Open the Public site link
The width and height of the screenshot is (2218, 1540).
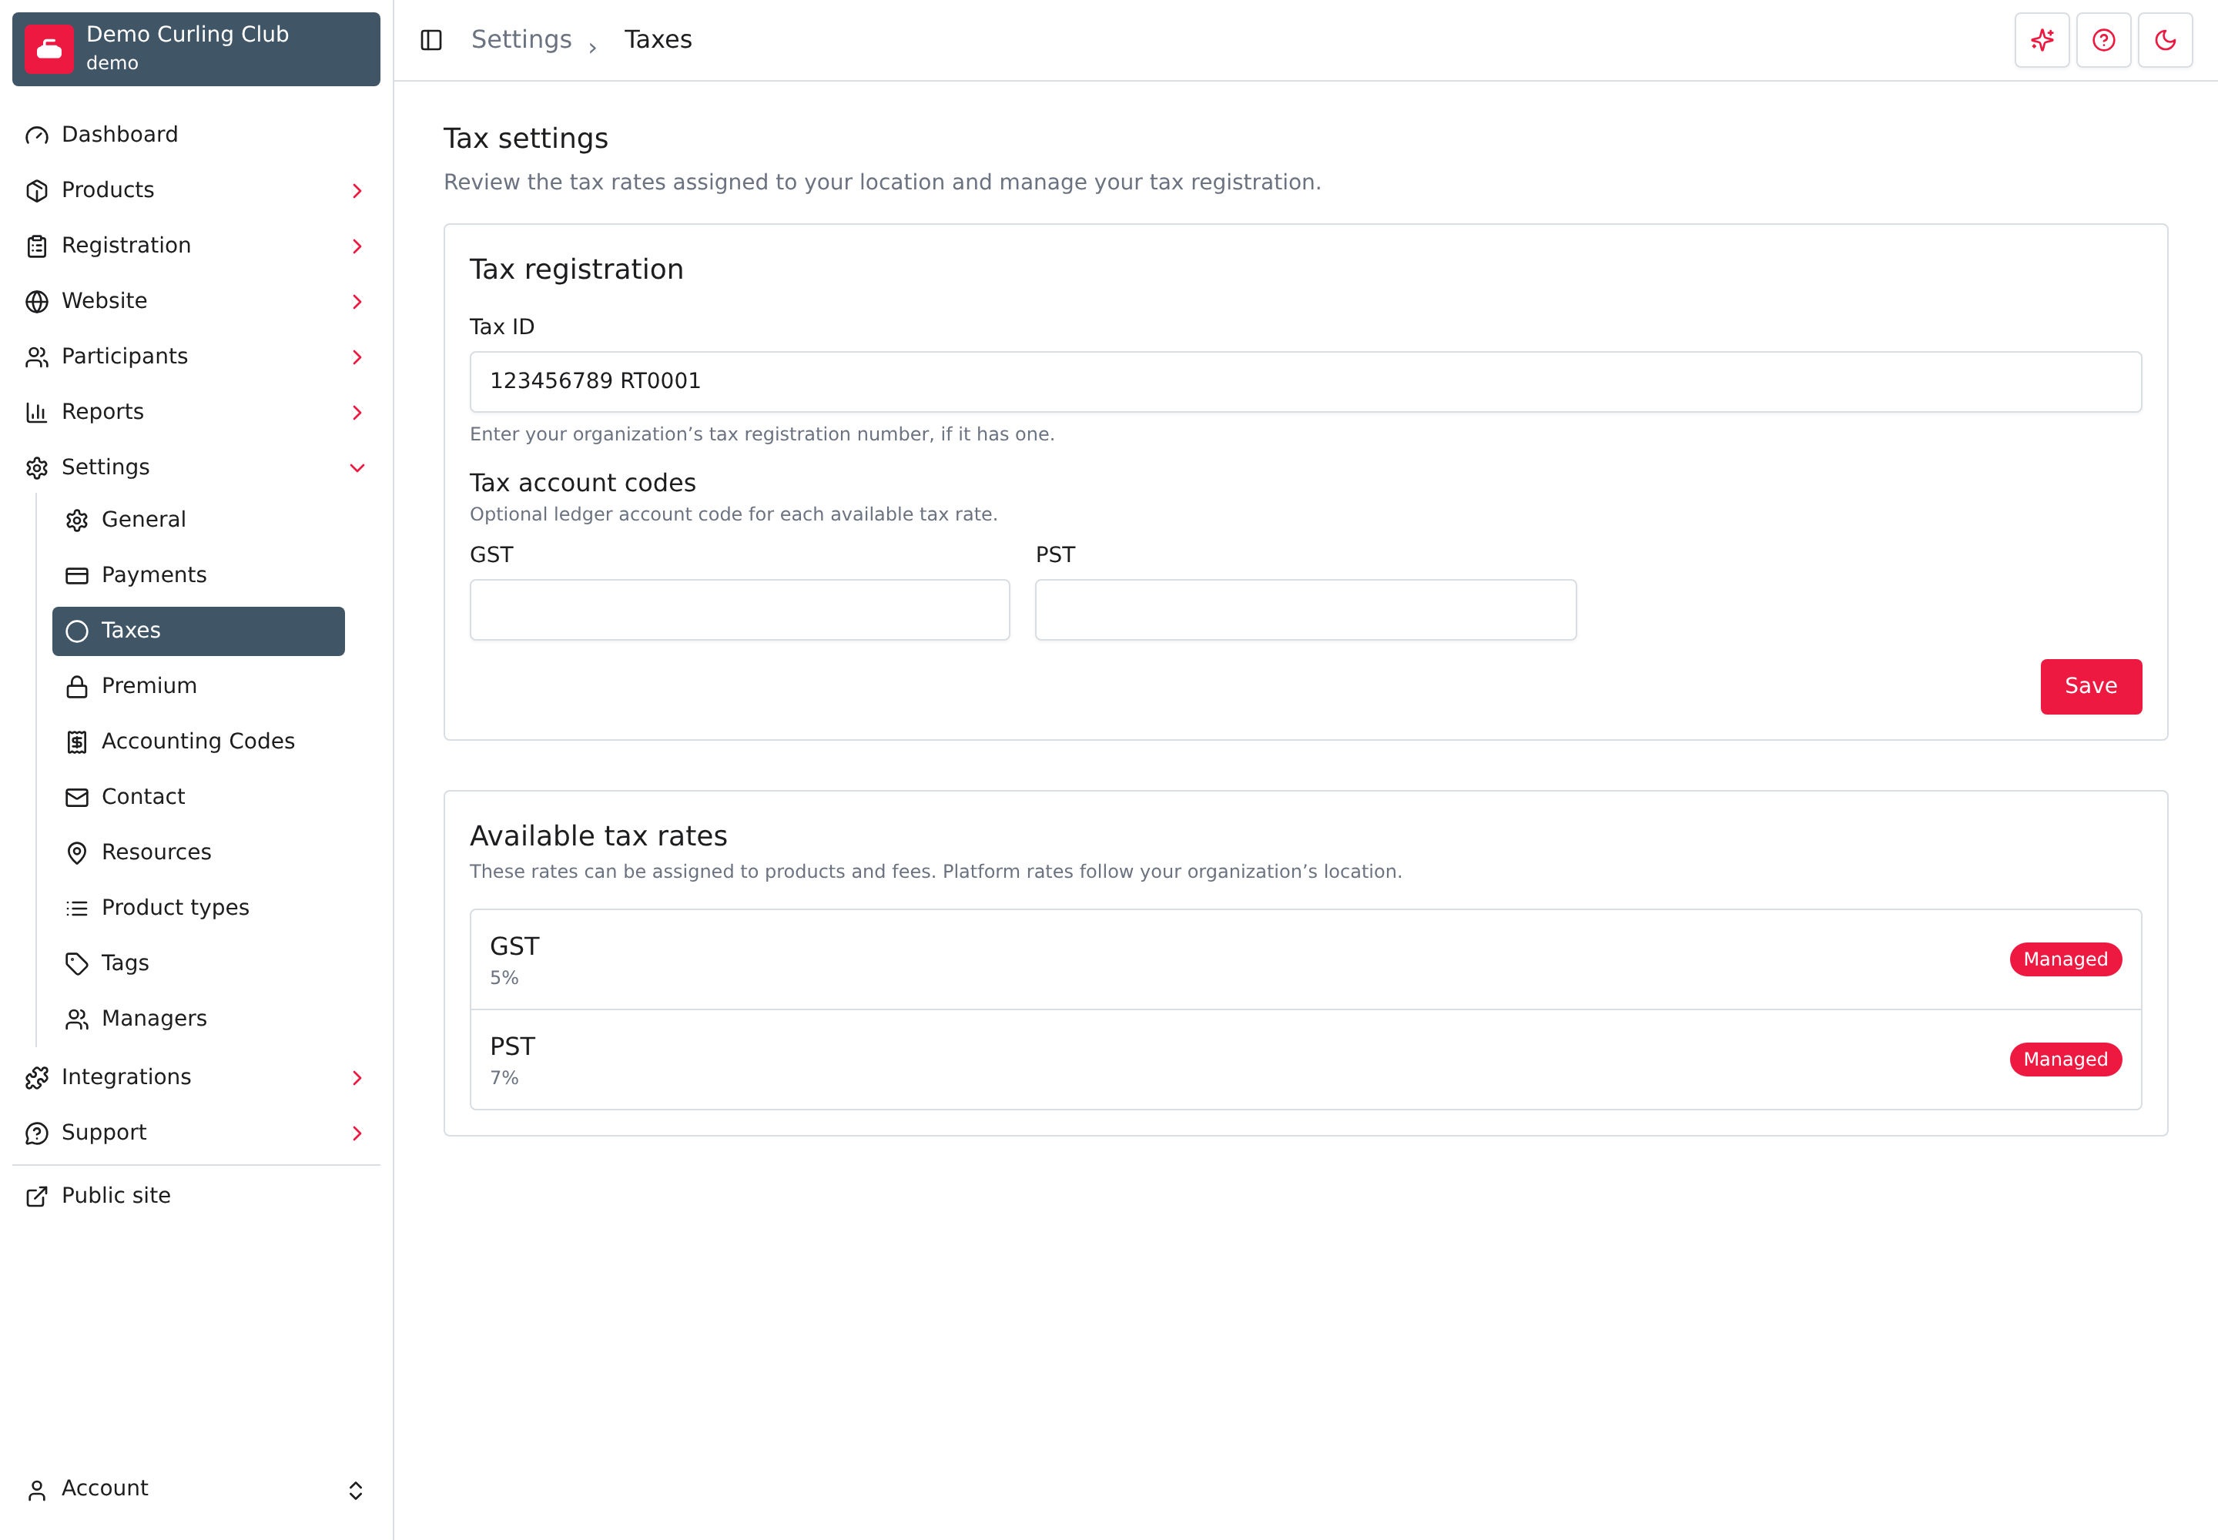(196, 1197)
